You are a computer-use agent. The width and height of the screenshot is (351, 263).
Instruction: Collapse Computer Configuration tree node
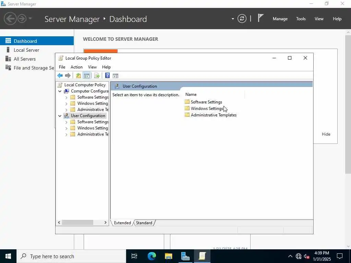(x=60, y=91)
